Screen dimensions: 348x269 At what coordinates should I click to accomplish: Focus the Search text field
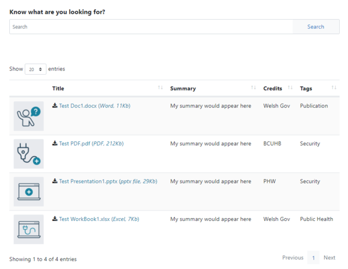[x=151, y=27]
